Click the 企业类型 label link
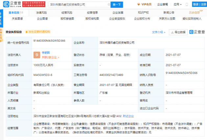Image resolution: width=207 pixels, height=140 pixels. tap(13, 85)
